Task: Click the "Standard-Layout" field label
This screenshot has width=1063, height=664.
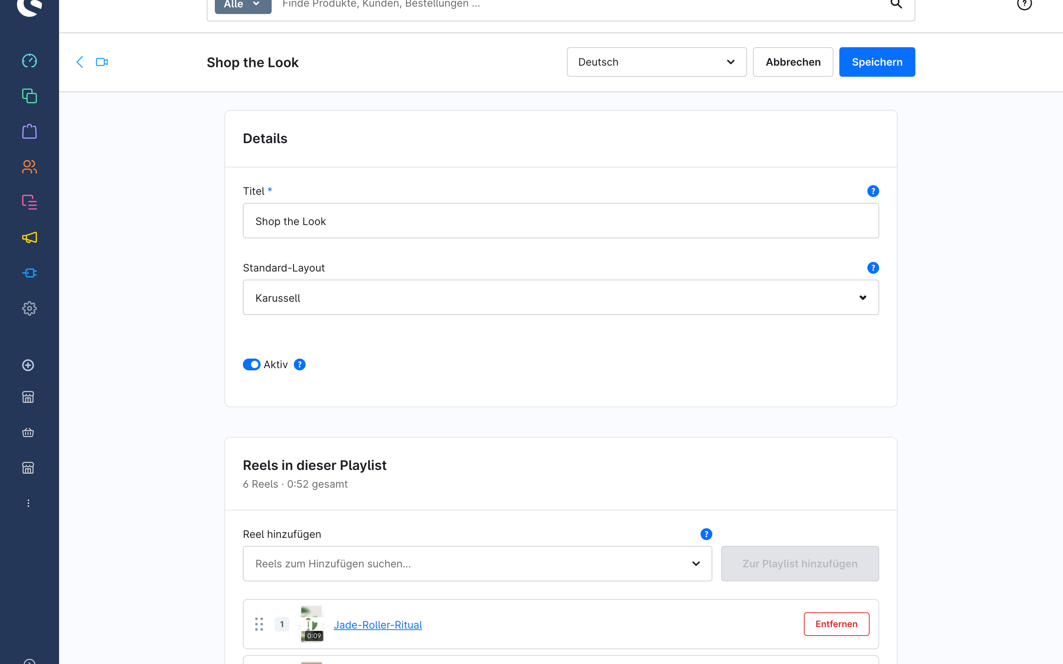Action: pyautogui.click(x=284, y=268)
